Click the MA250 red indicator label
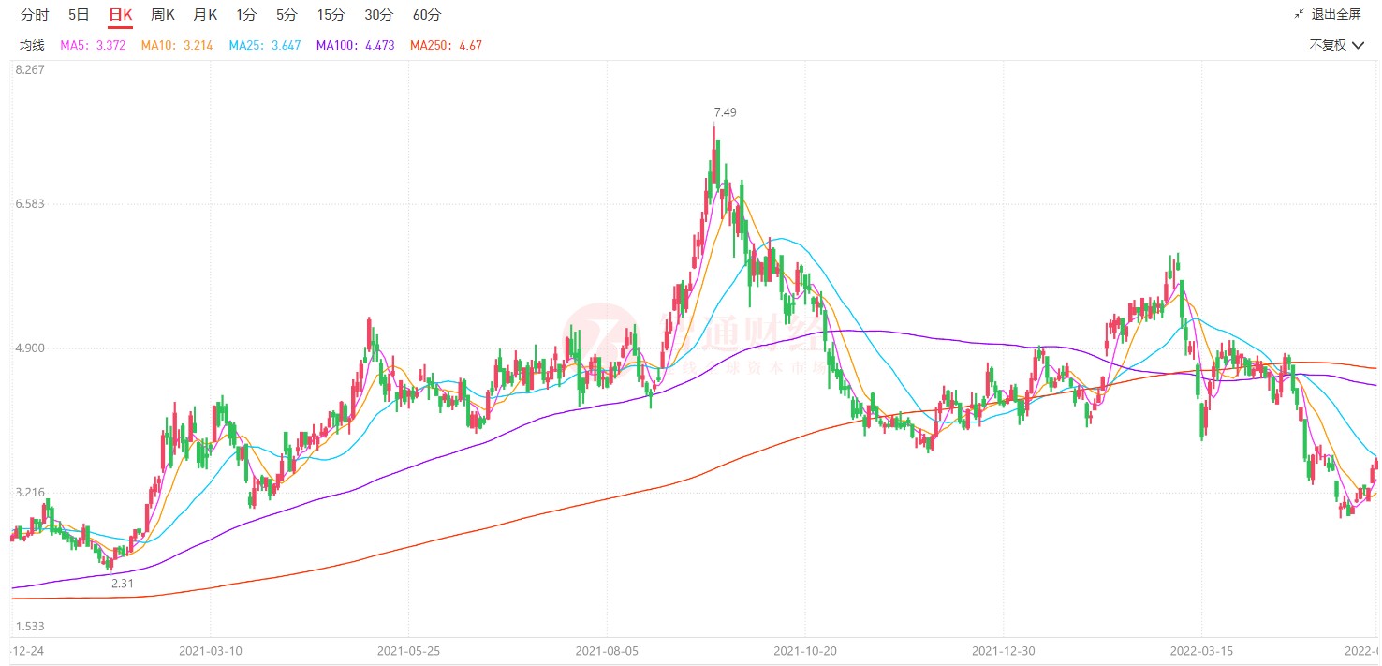 pyautogui.click(x=446, y=45)
